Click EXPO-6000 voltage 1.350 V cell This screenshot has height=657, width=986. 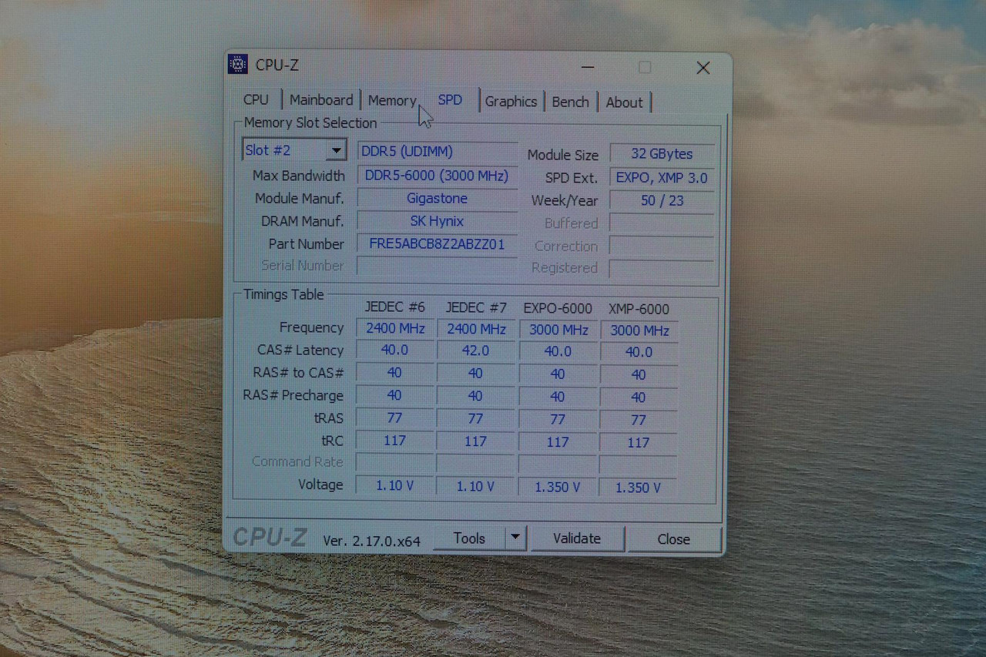pos(558,488)
